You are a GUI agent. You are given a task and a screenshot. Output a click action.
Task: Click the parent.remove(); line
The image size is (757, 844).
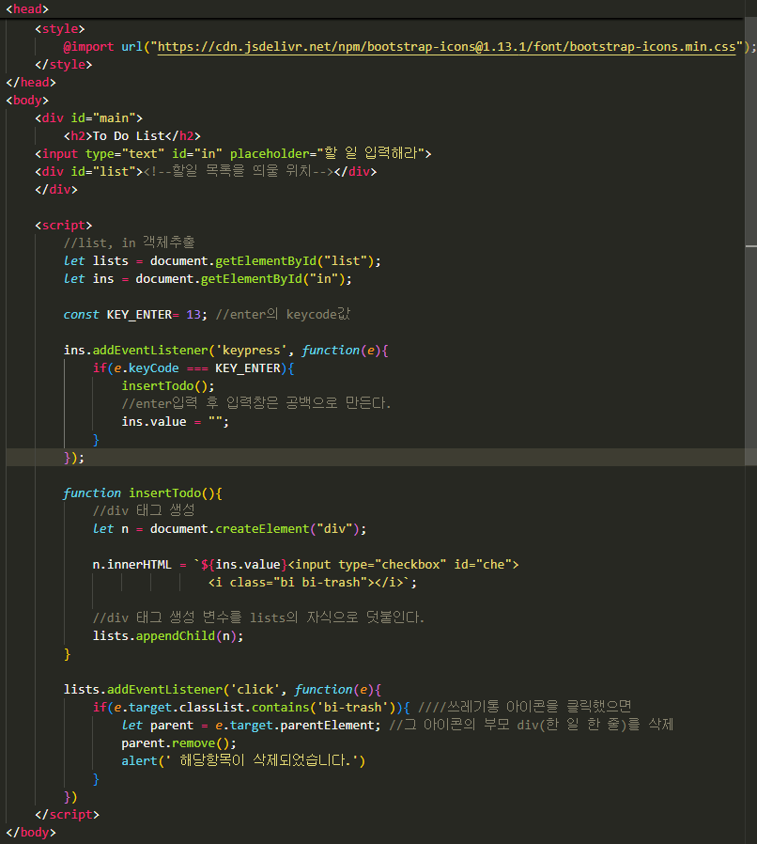click(x=178, y=742)
